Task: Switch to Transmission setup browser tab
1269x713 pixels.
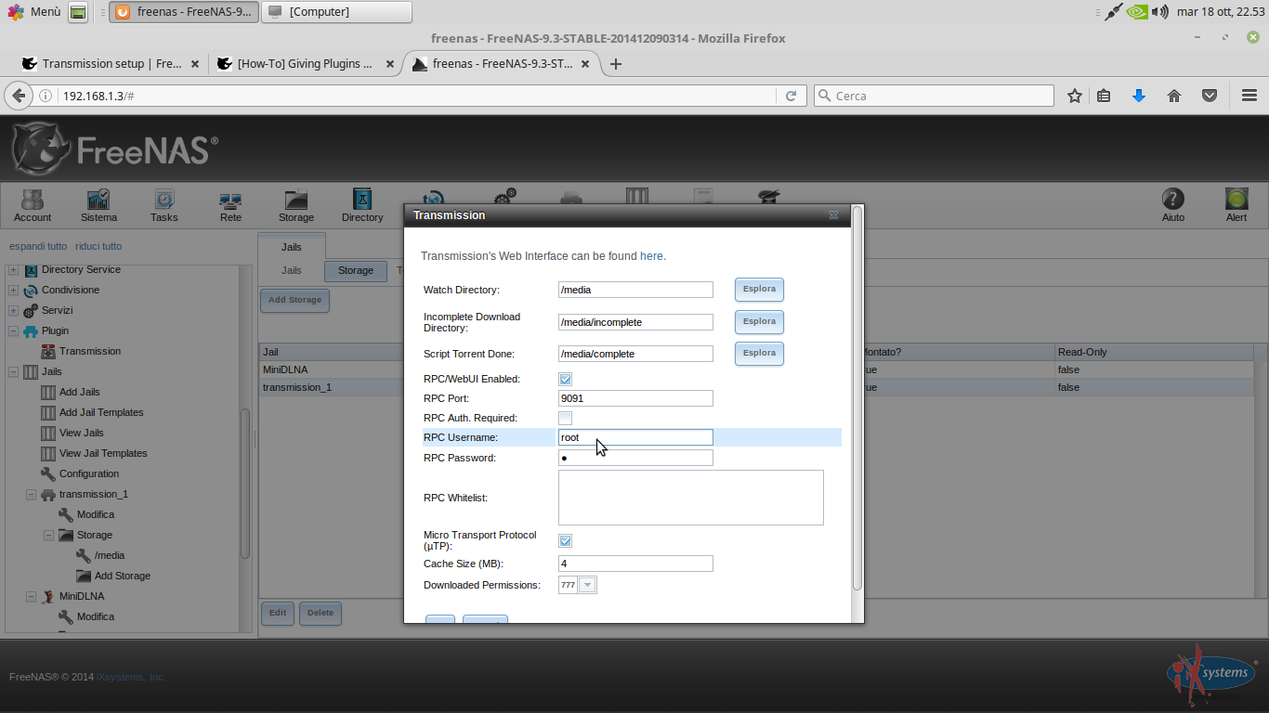Action: (x=111, y=64)
